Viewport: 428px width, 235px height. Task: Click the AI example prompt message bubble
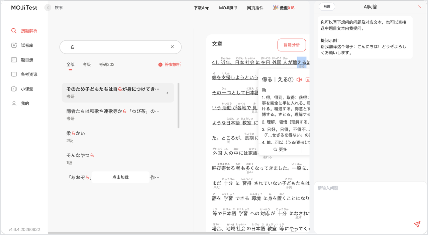click(x=365, y=37)
